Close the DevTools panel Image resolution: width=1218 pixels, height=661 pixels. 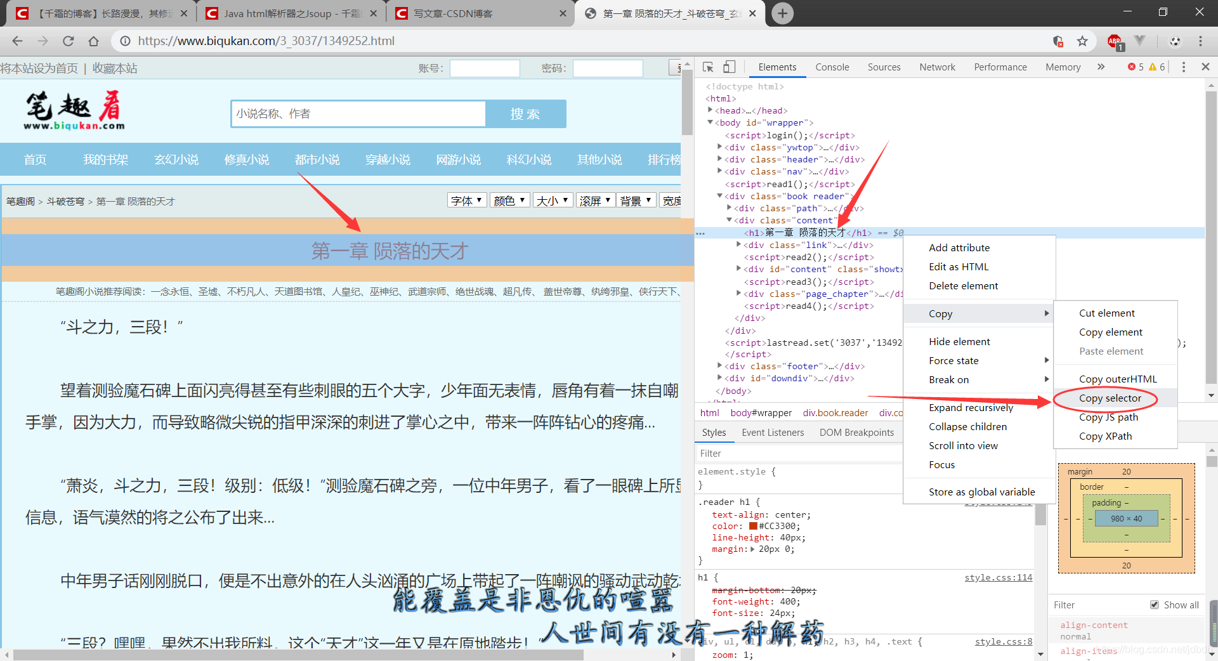point(1205,67)
